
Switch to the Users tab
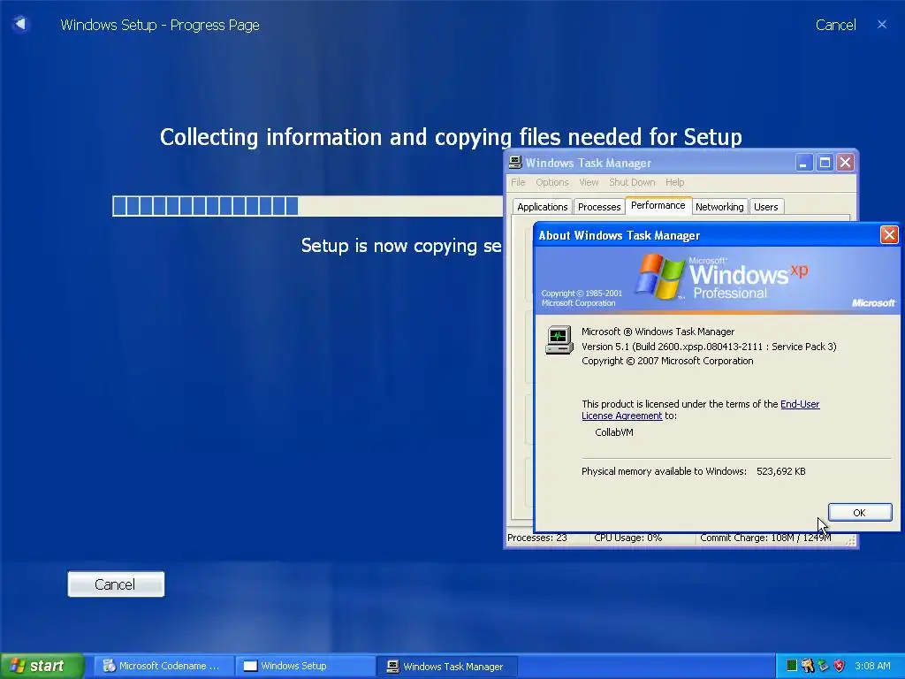point(766,207)
